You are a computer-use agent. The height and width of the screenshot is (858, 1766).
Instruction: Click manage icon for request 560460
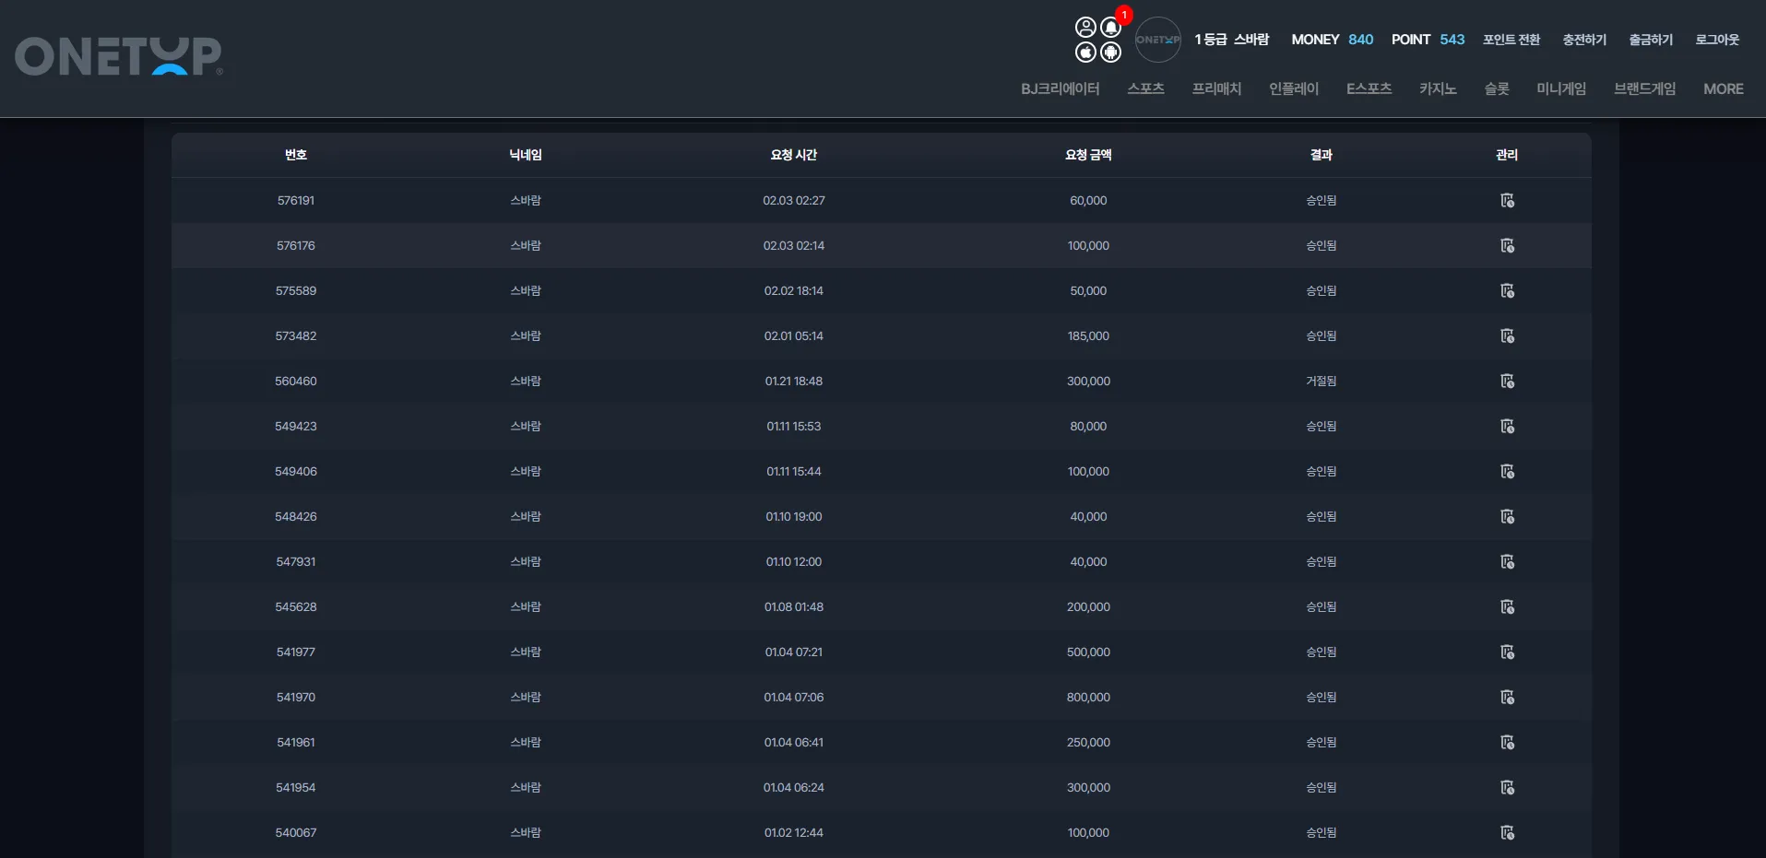point(1507,381)
